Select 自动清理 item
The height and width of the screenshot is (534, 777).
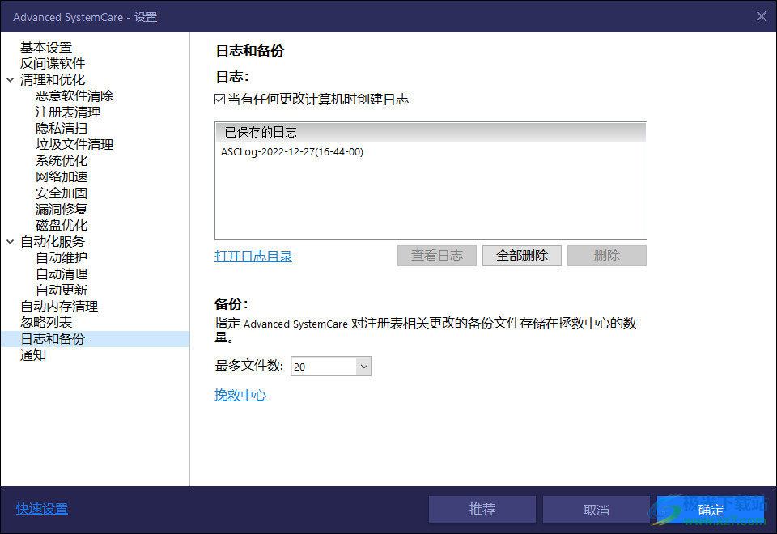[62, 274]
